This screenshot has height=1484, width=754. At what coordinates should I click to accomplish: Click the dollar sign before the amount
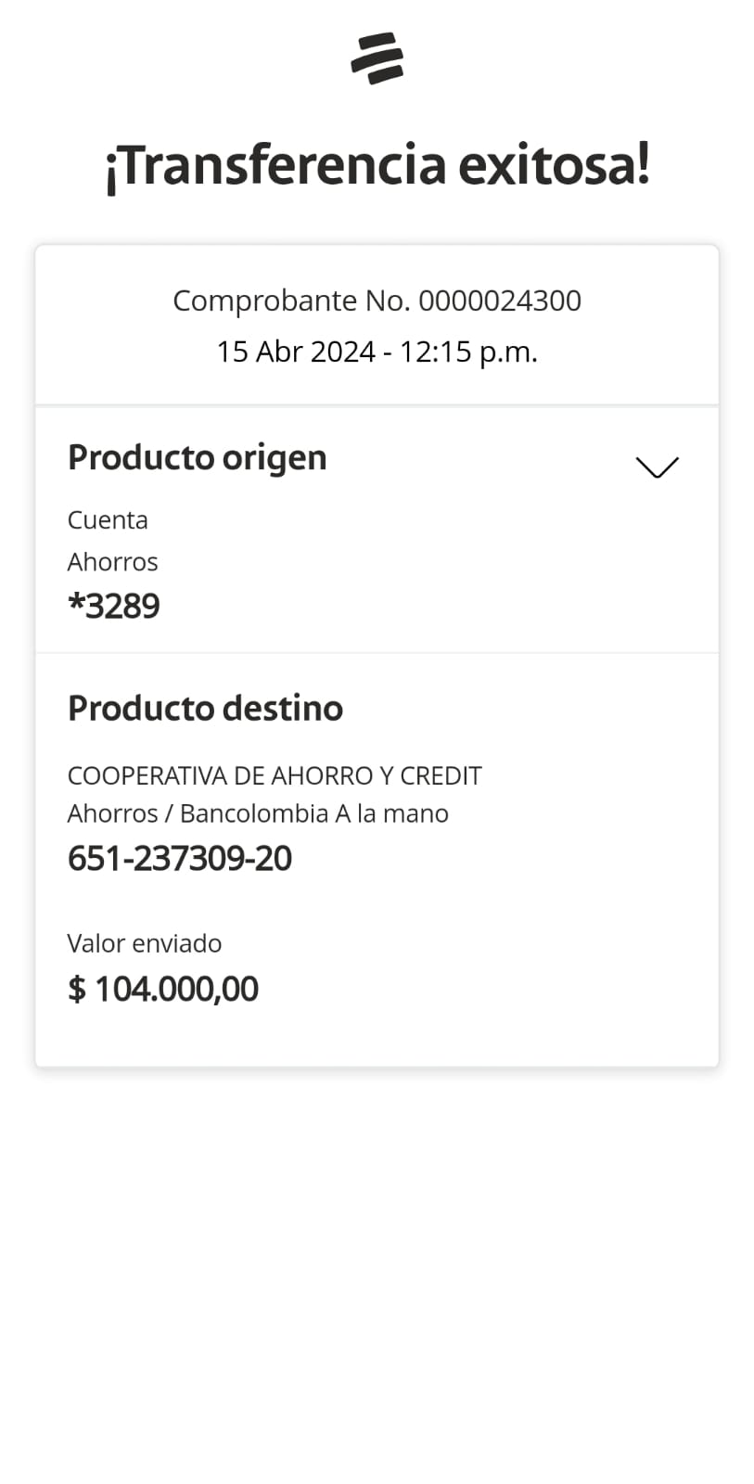pos(76,989)
